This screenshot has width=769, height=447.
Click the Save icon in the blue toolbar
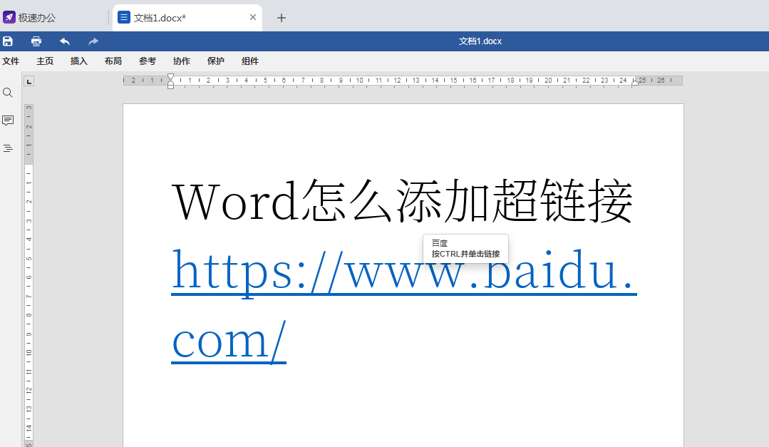(8, 41)
